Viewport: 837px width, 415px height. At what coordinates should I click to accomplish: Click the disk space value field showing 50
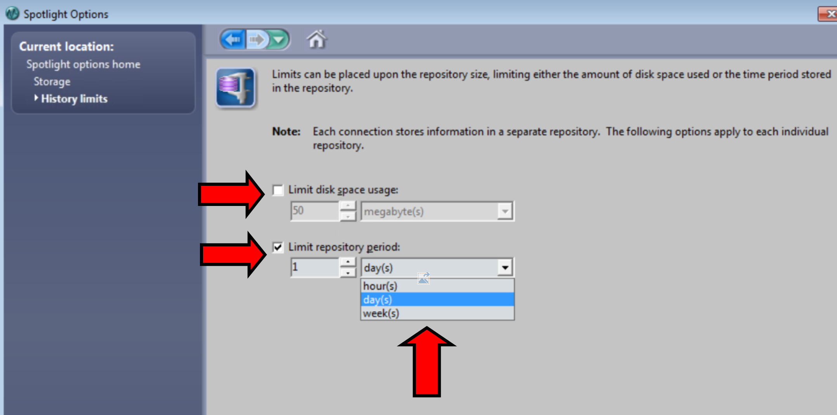tap(315, 211)
